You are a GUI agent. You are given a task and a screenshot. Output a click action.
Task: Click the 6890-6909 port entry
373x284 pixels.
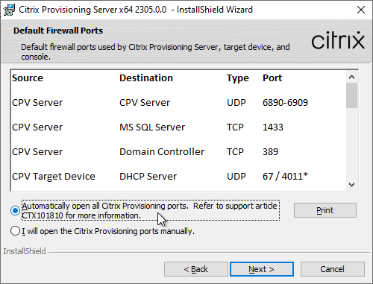click(285, 103)
